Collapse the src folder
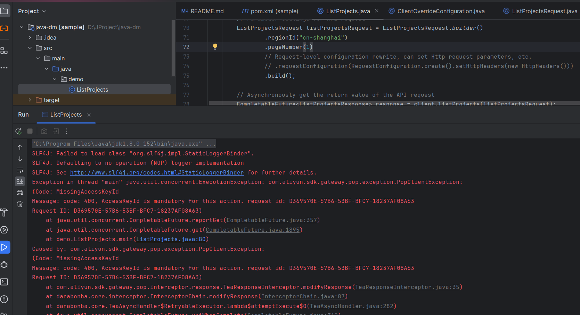Screen dimensions: 580x315 click(x=30, y=48)
